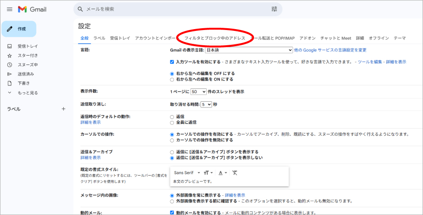This screenshot has width=423, height=215.
Task: Click the Gmail logo
Action: point(32,9)
